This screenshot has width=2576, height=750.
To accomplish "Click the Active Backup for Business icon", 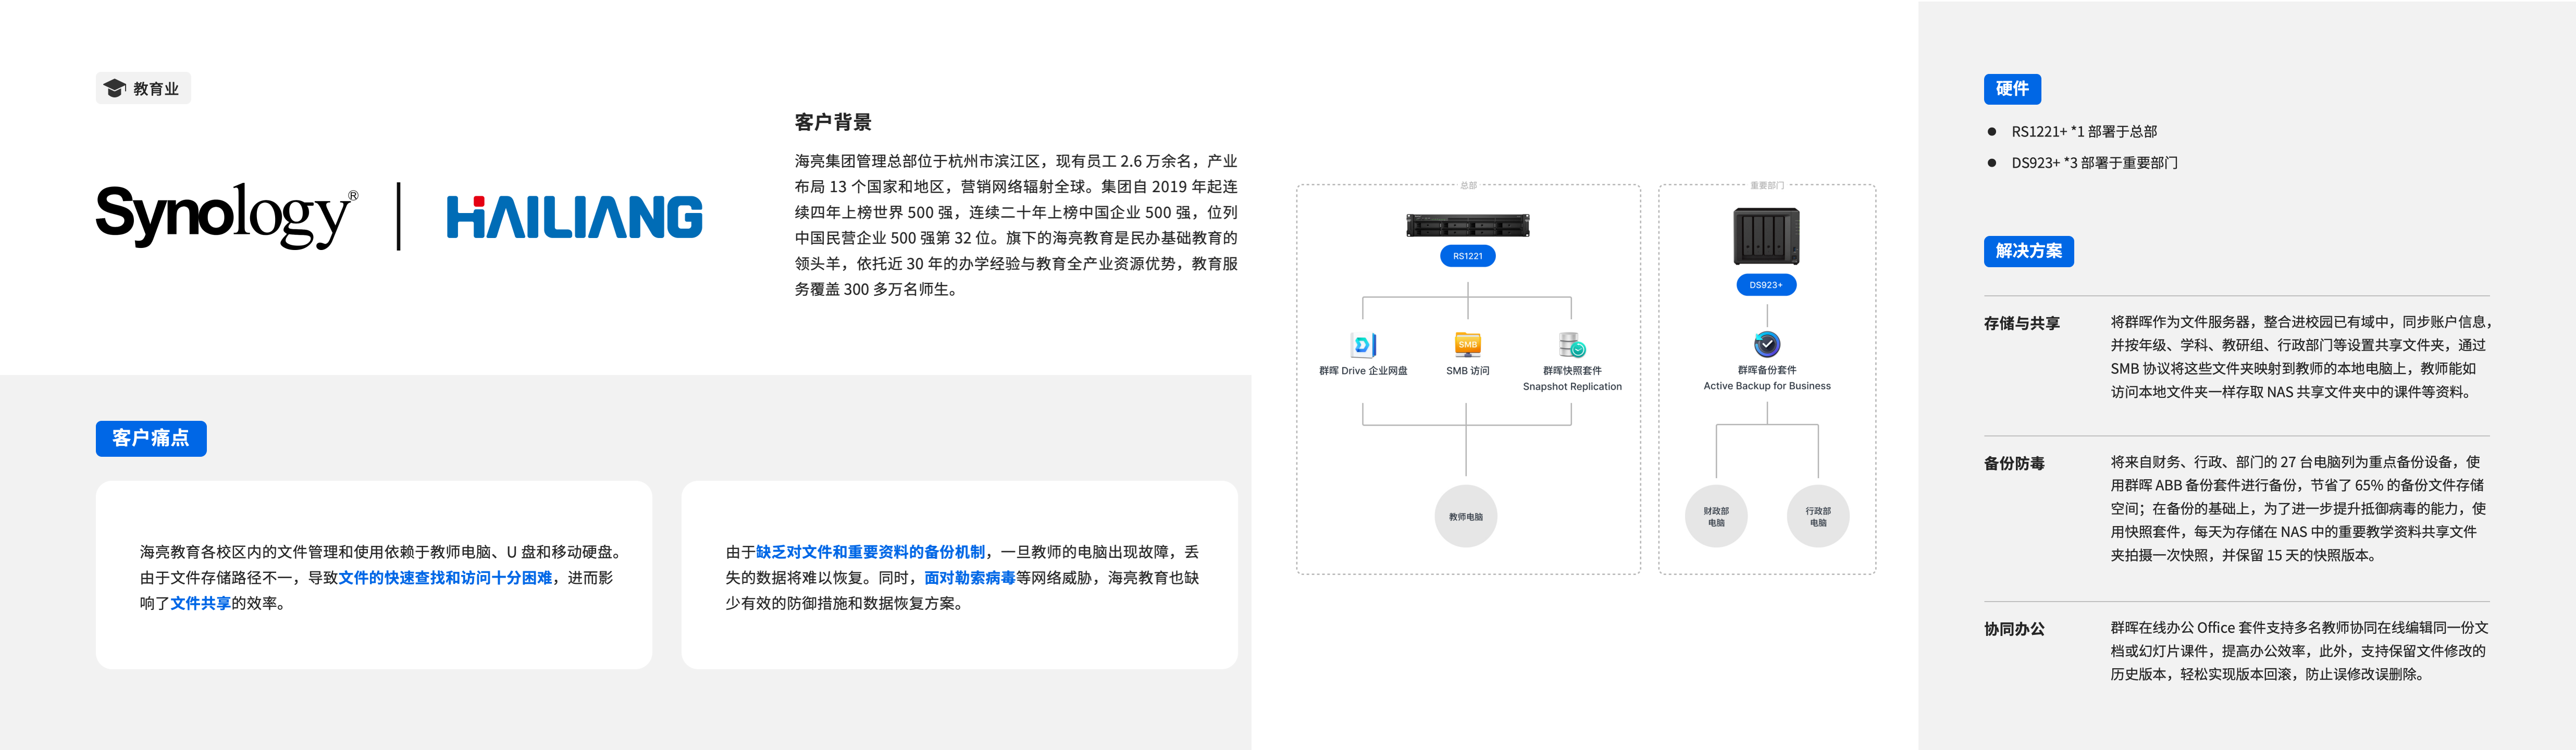I will click(1767, 344).
